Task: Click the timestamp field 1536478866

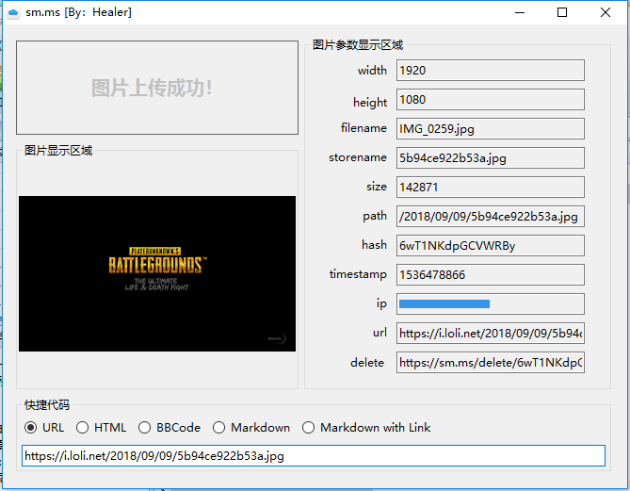Action: pyautogui.click(x=491, y=274)
